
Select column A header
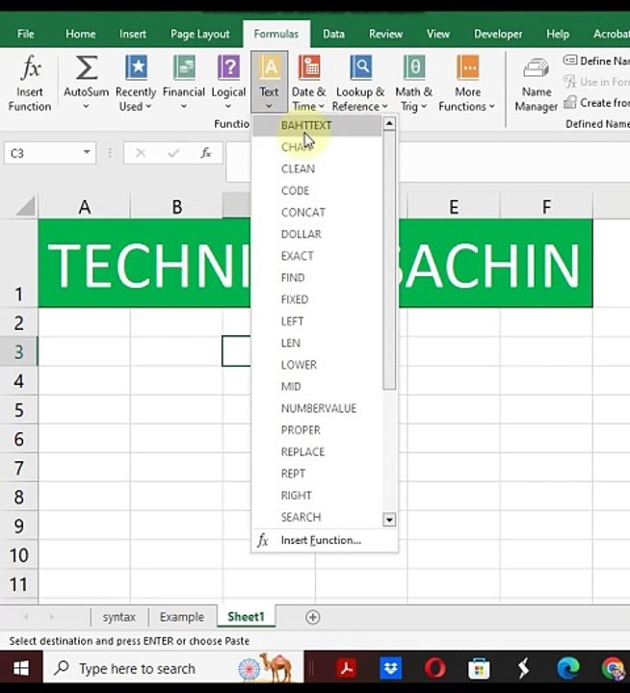tap(85, 206)
